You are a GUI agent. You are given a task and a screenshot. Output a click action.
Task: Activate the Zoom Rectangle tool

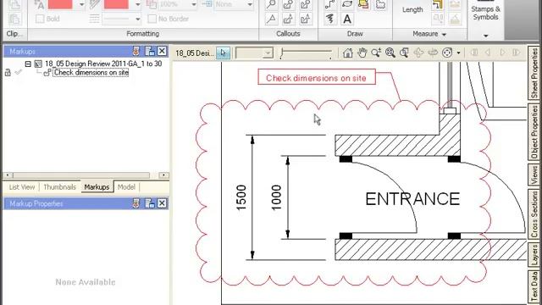404,53
